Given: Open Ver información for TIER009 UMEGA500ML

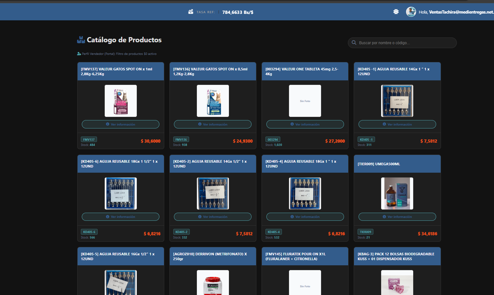Looking at the screenshot, I should [x=397, y=217].
